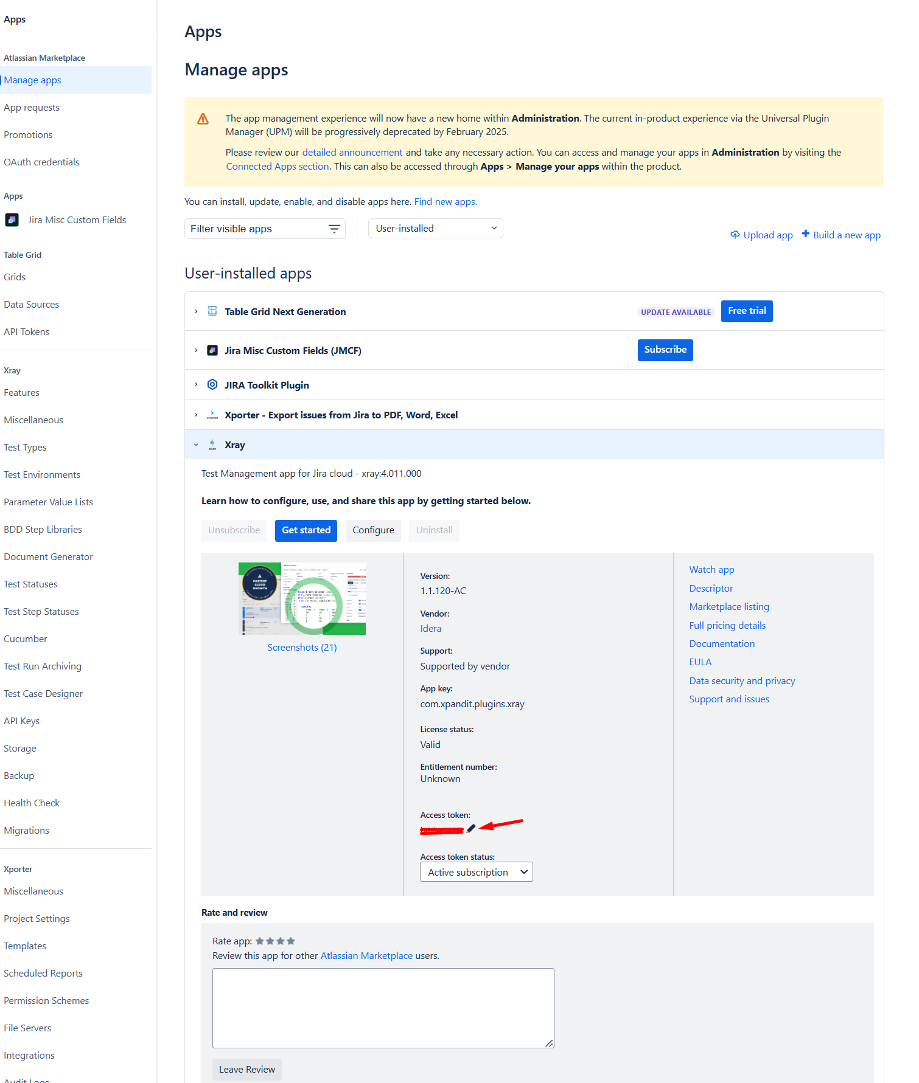Open Grids under Table Grid

pos(15,277)
